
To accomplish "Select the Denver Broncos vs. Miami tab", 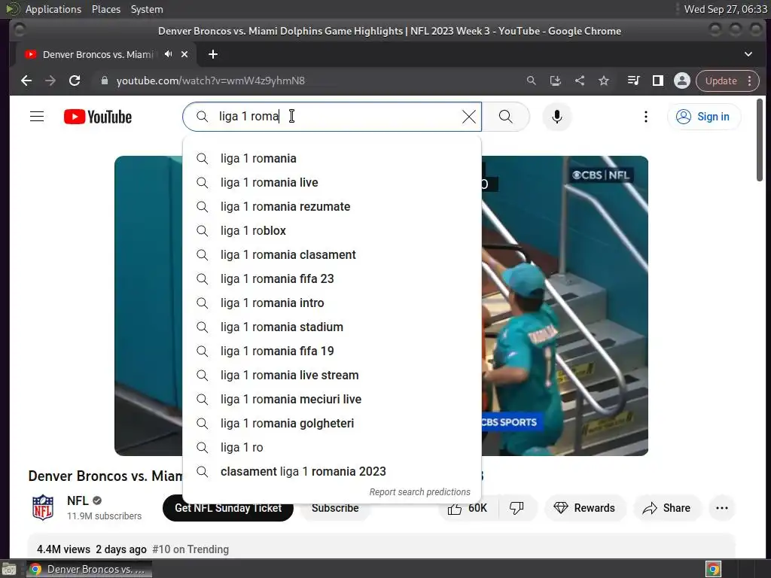I will point(98,54).
